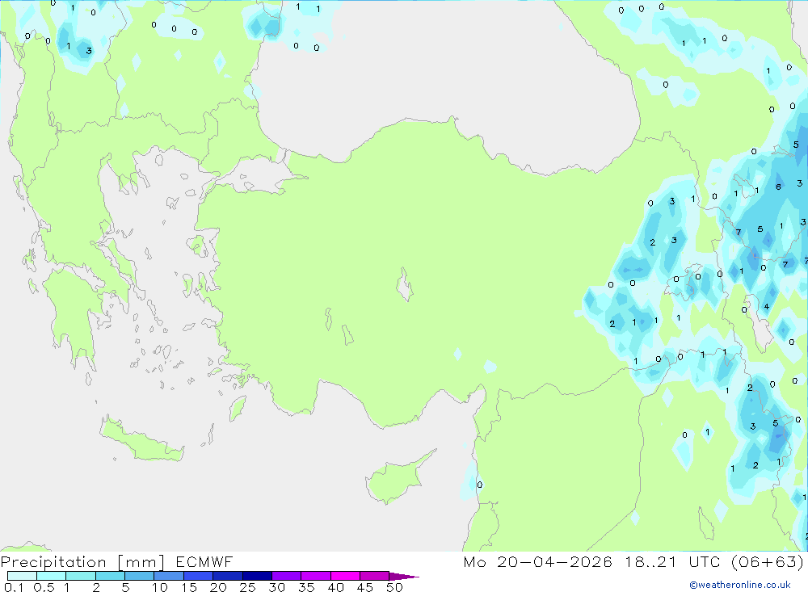Click the 'Precipitation [mm]' title text

[x=82, y=562]
